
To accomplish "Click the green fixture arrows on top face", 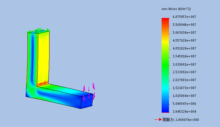I will pos(38,30).
